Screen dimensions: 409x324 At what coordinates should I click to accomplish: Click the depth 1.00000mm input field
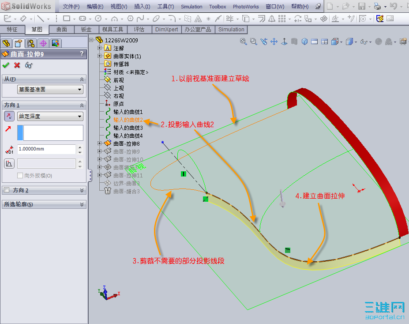click(46, 149)
